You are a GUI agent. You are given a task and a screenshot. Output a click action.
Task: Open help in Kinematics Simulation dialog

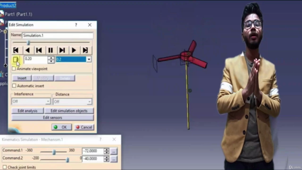[x=101, y=139]
